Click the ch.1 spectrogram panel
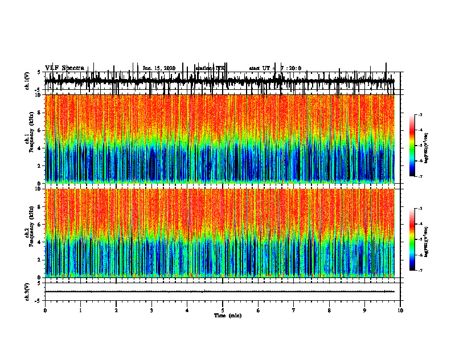 coord(220,139)
